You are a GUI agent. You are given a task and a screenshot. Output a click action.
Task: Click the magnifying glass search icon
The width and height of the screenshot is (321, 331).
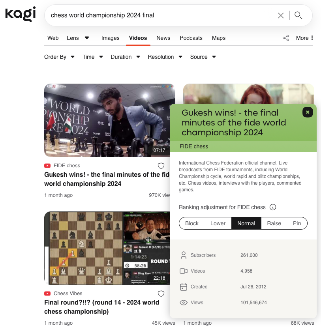pyautogui.click(x=298, y=15)
